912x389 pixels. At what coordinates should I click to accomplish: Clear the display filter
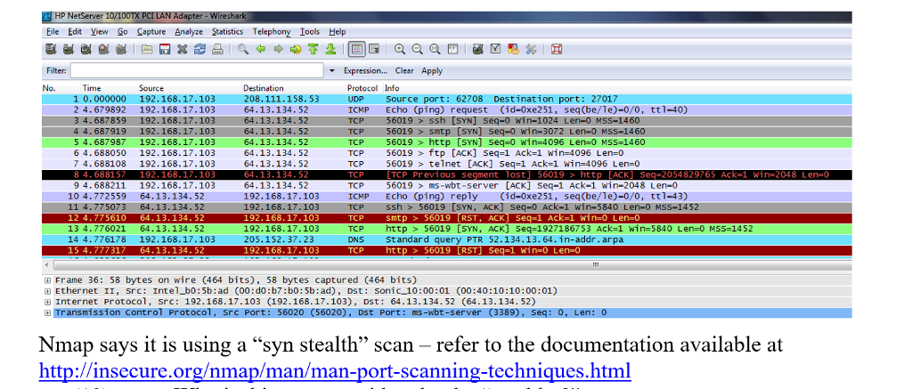404,71
